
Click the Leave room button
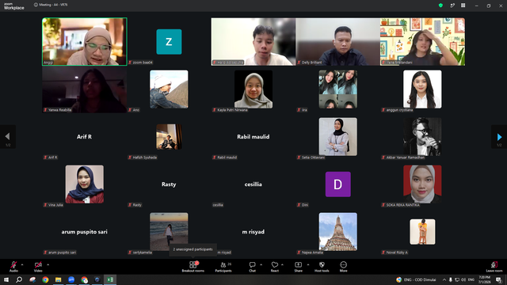[494, 267]
